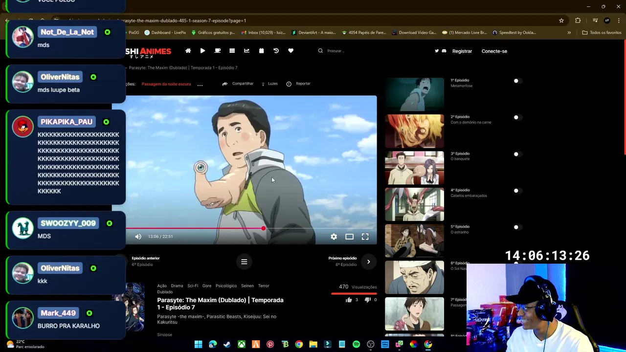Viewport: 626px width, 352px height.
Task: Open the episode list hamburger icon
Action: pyautogui.click(x=244, y=262)
